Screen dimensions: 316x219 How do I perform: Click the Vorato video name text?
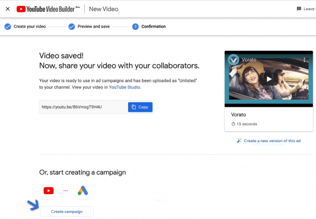tap(239, 115)
